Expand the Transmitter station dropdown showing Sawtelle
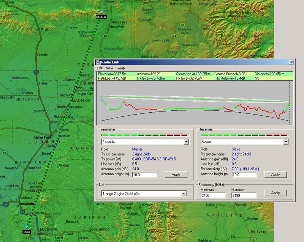The image size is (304, 242). (186, 142)
